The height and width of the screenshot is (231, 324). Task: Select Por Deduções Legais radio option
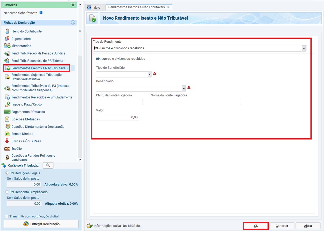tap(7, 173)
